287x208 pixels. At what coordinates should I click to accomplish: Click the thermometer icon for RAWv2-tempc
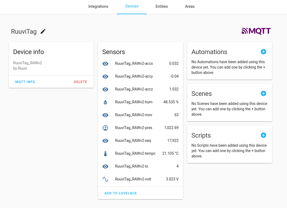[x=105, y=154]
